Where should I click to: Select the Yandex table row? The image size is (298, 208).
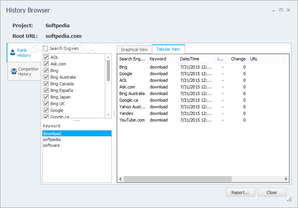pos(203,113)
